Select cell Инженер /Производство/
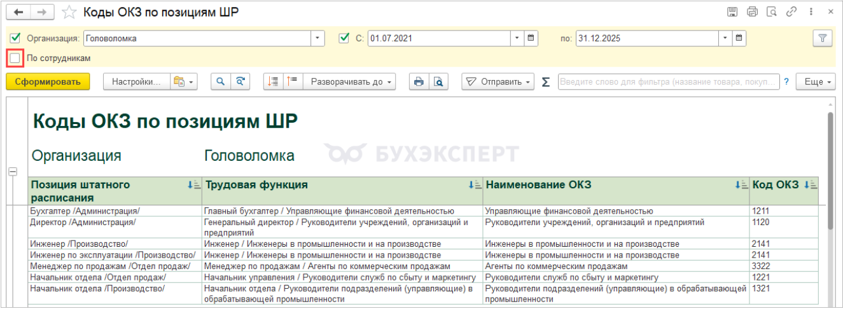 (x=115, y=244)
